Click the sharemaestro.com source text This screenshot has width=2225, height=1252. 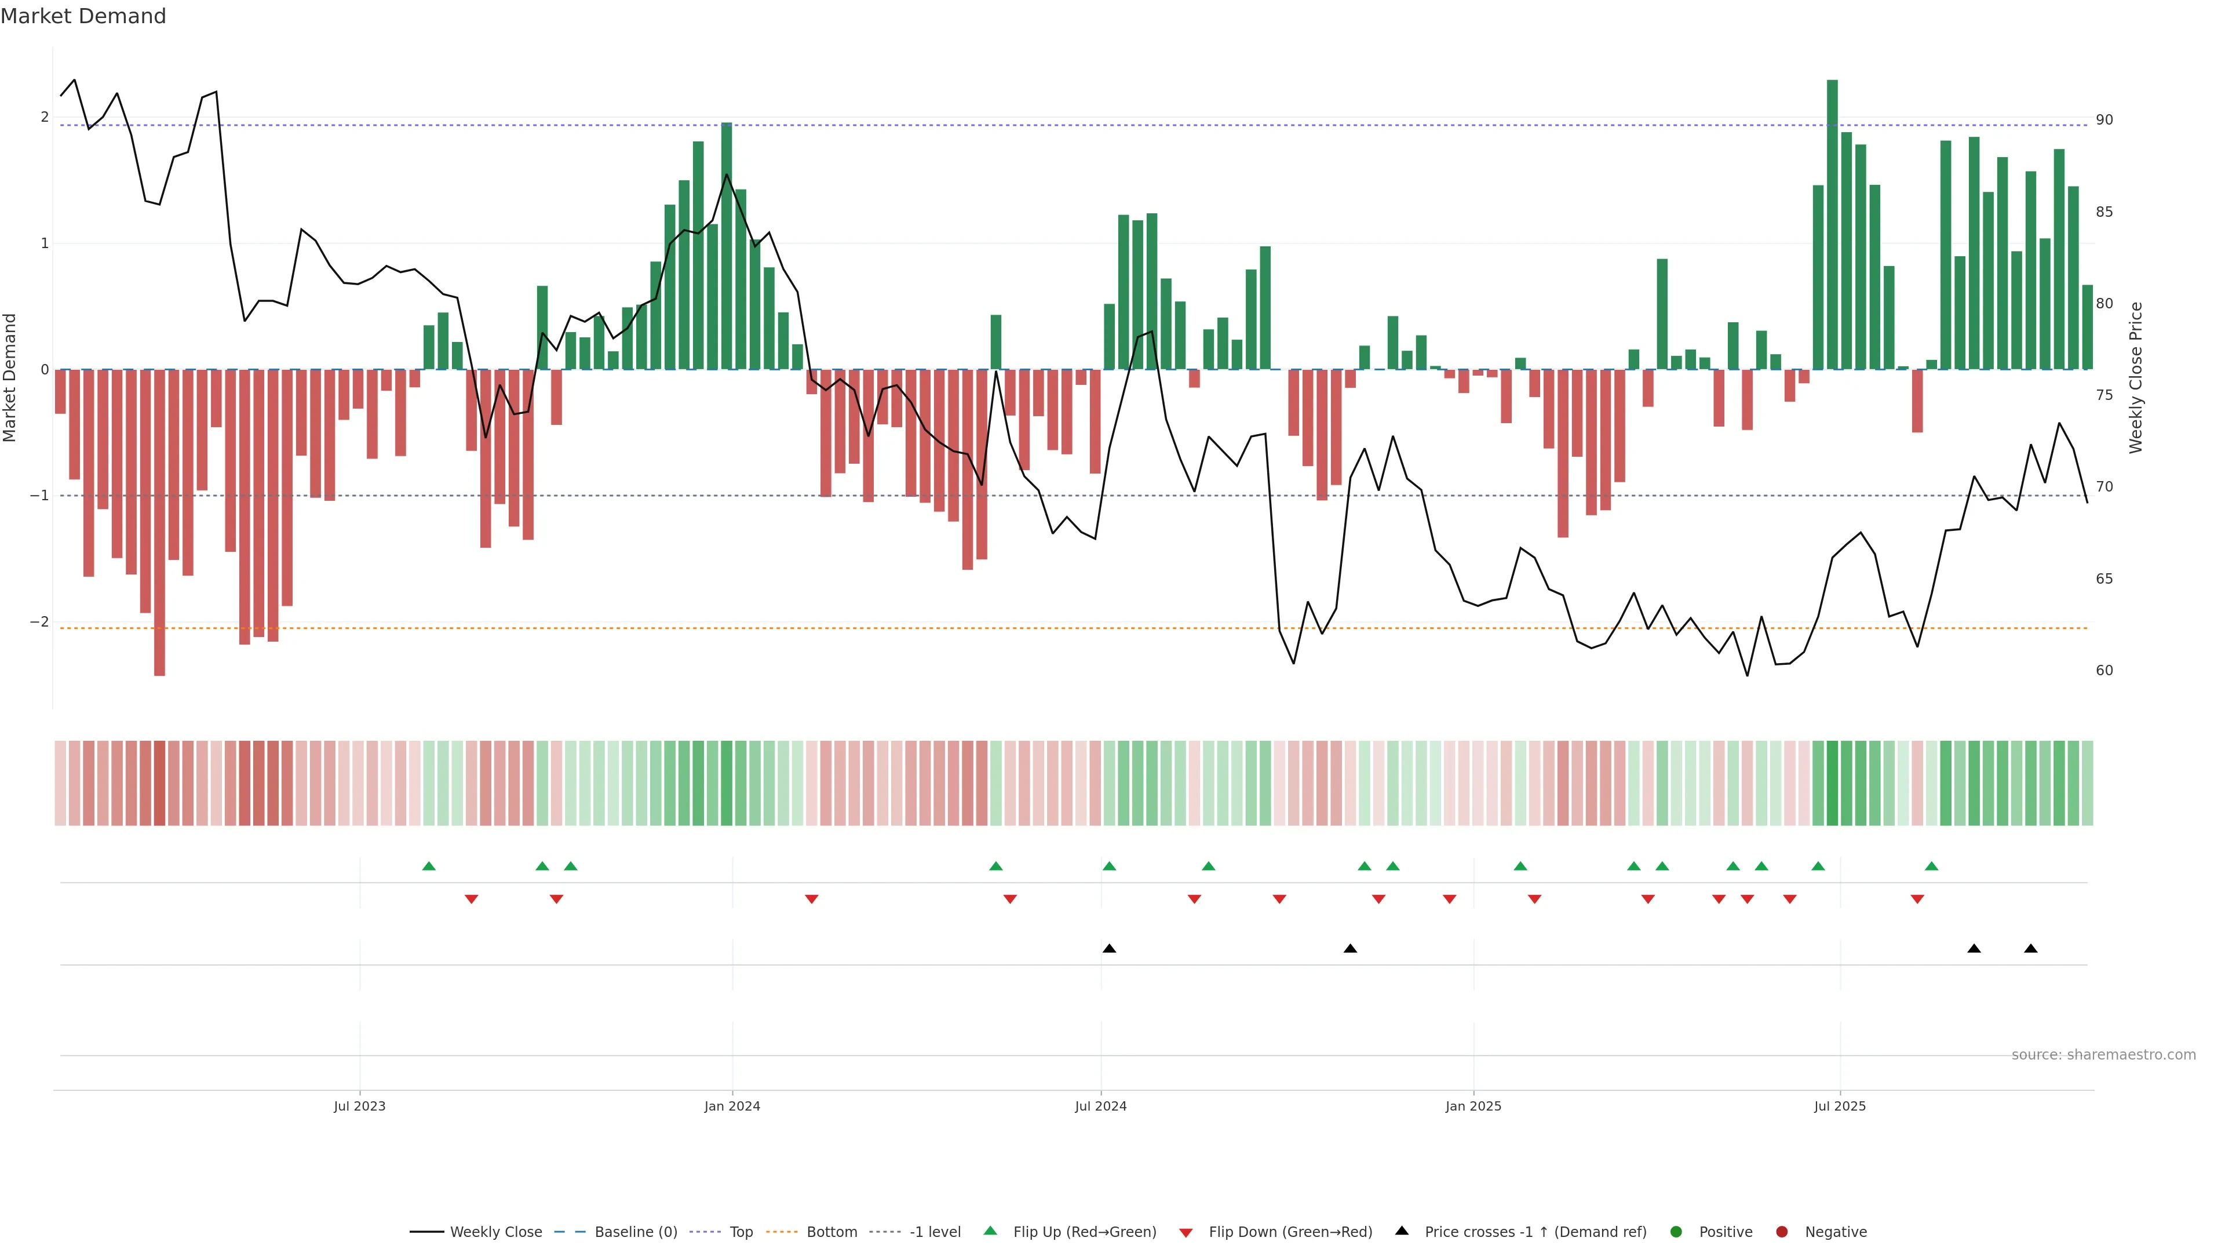[x=2103, y=1054]
